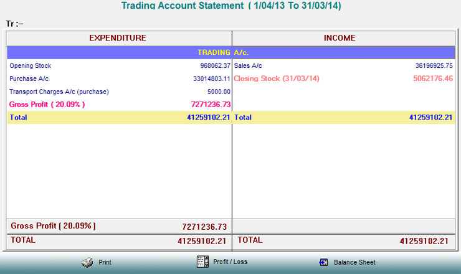Click the Balance Sheet icon
The image size is (461, 274).
click(x=323, y=262)
